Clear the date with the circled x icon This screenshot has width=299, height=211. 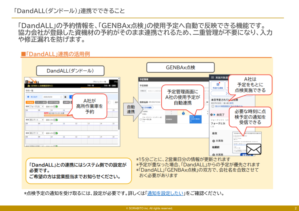pyautogui.click(x=61, y=97)
